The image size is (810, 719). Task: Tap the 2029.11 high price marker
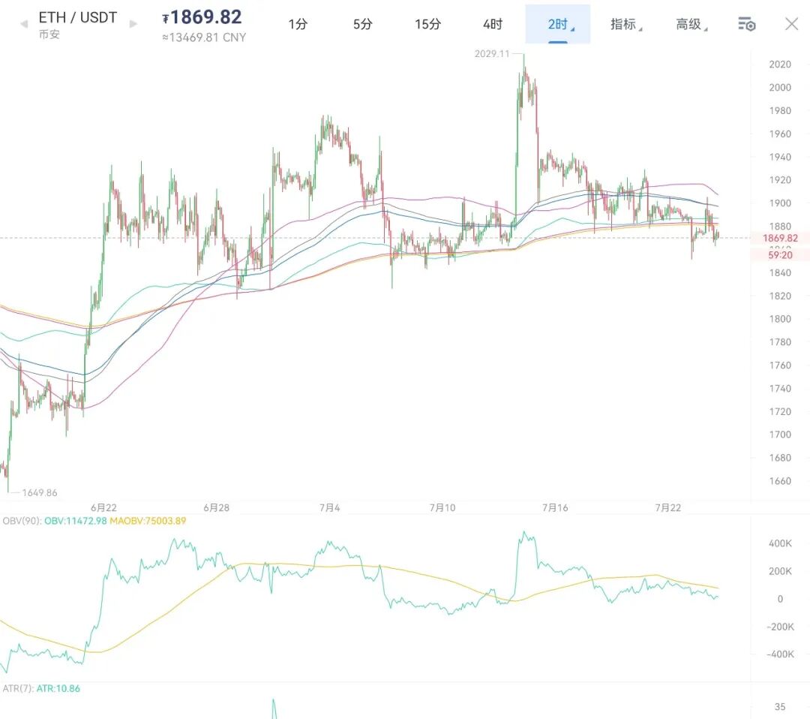pyautogui.click(x=492, y=54)
